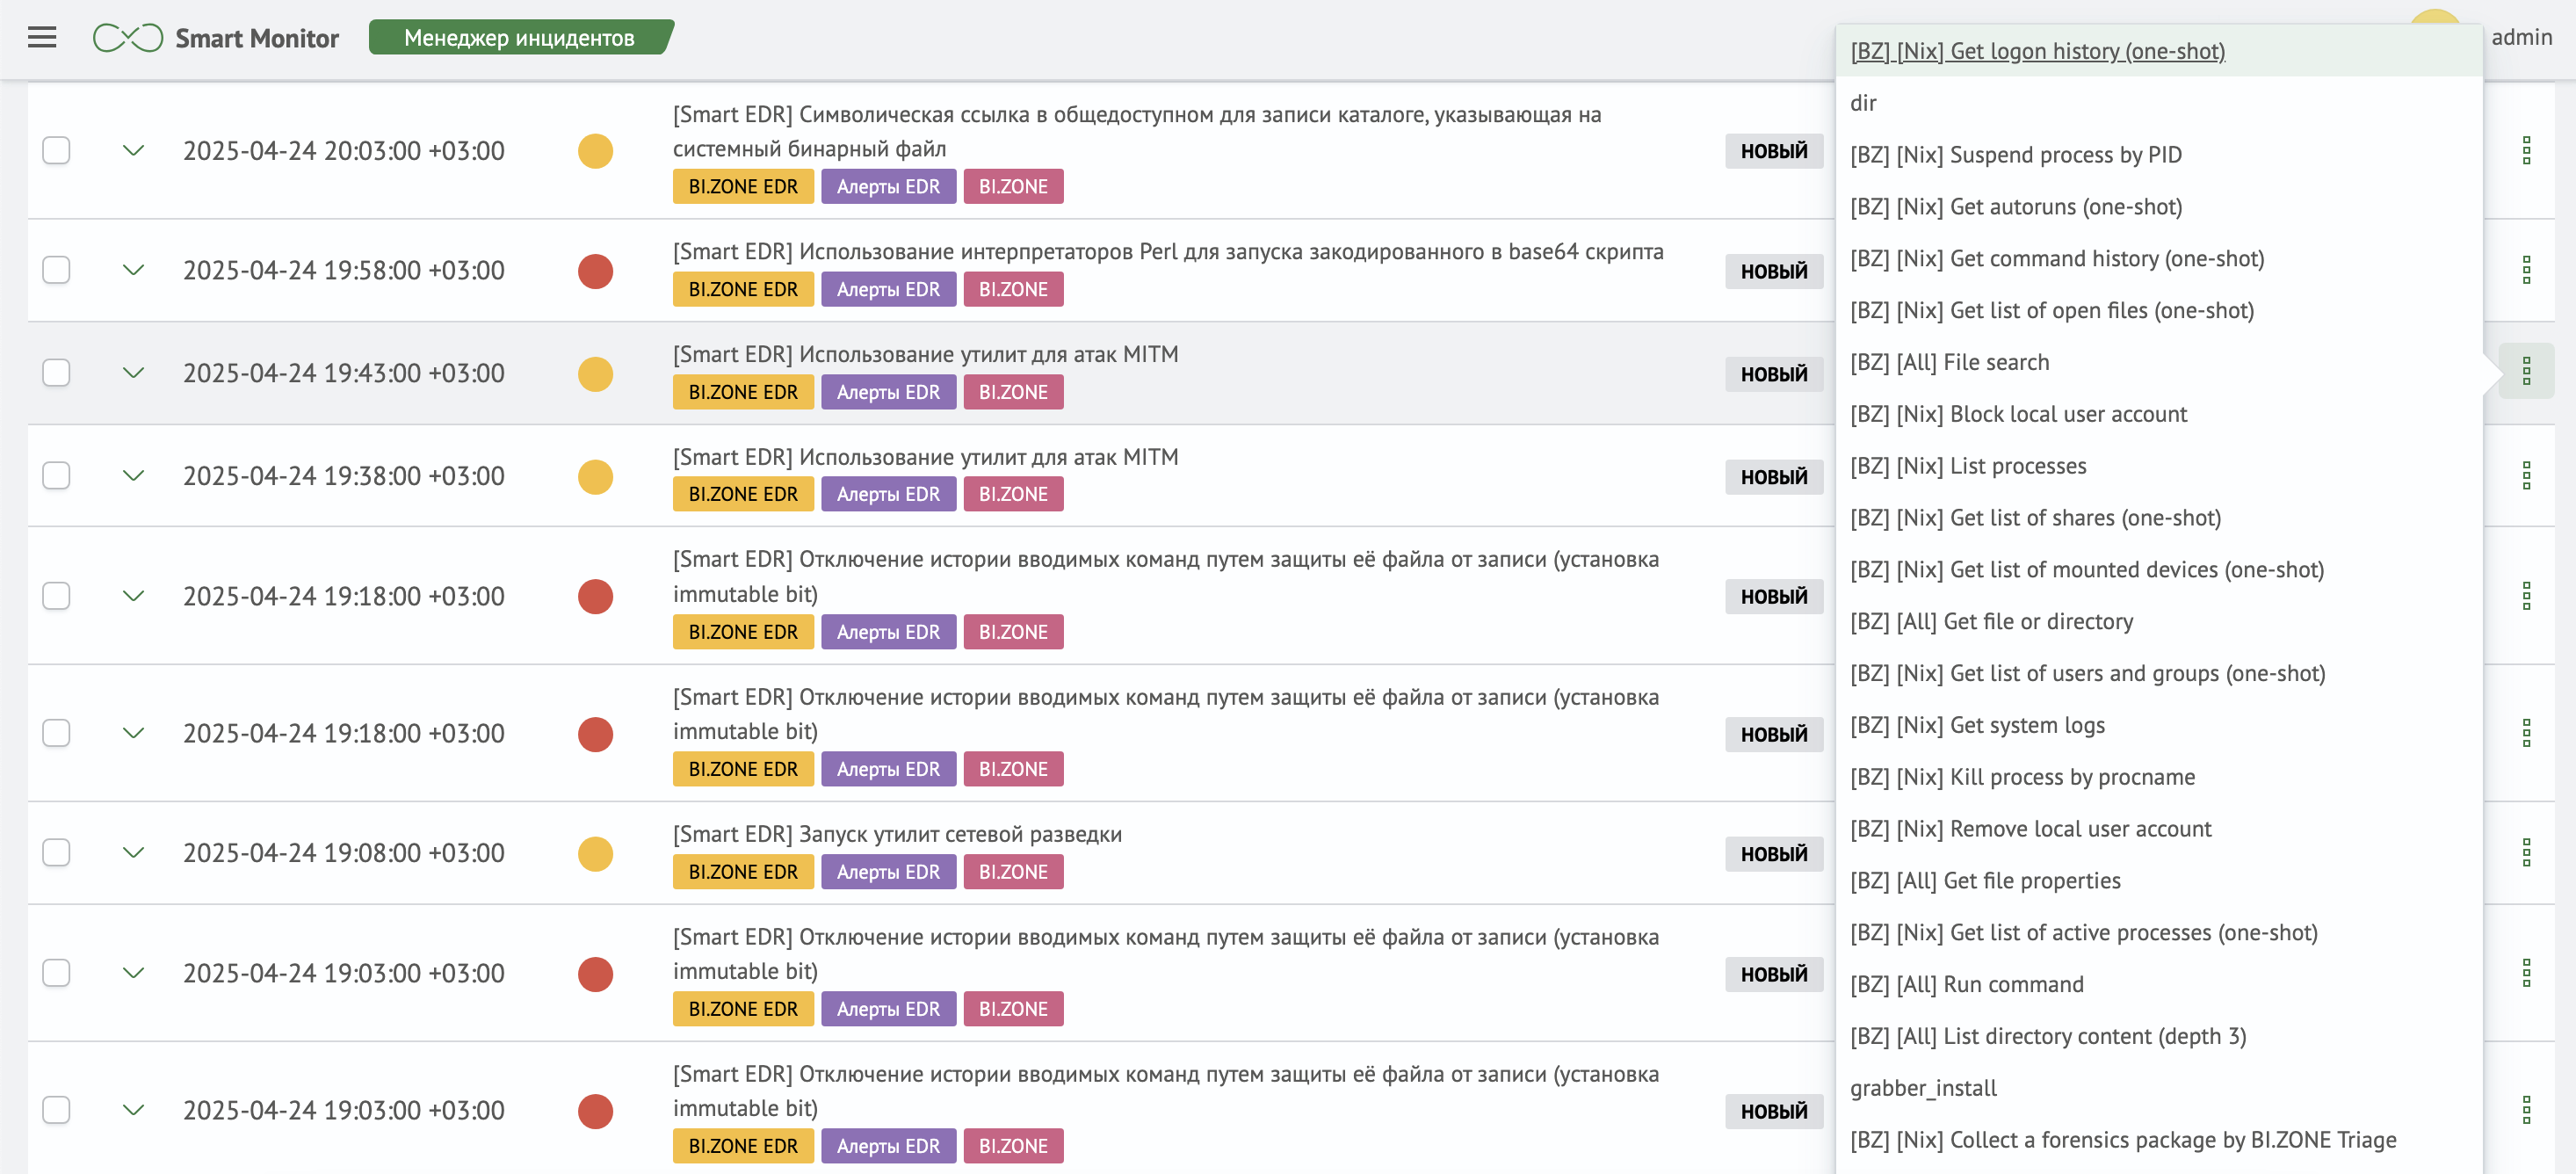Open 19:43:00 MITM utilities incident title
Image resolution: width=2576 pixels, height=1174 pixels.
pos(925,355)
